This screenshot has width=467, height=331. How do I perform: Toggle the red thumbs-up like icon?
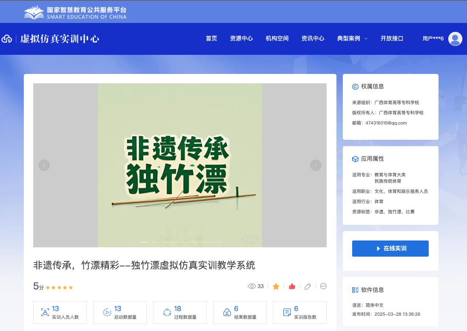tap(292, 286)
